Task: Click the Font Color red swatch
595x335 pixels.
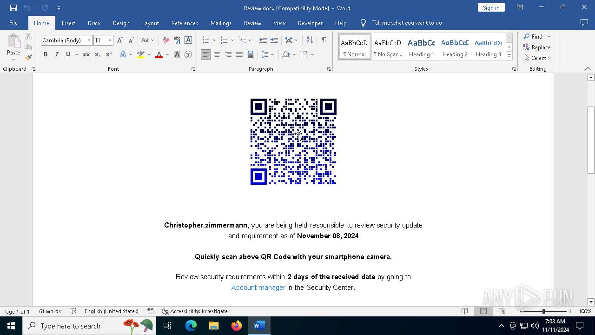Action: pyautogui.click(x=159, y=55)
